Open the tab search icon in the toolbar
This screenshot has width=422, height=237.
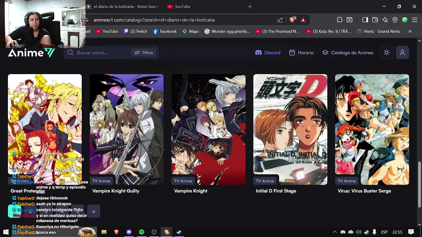tap(349, 20)
